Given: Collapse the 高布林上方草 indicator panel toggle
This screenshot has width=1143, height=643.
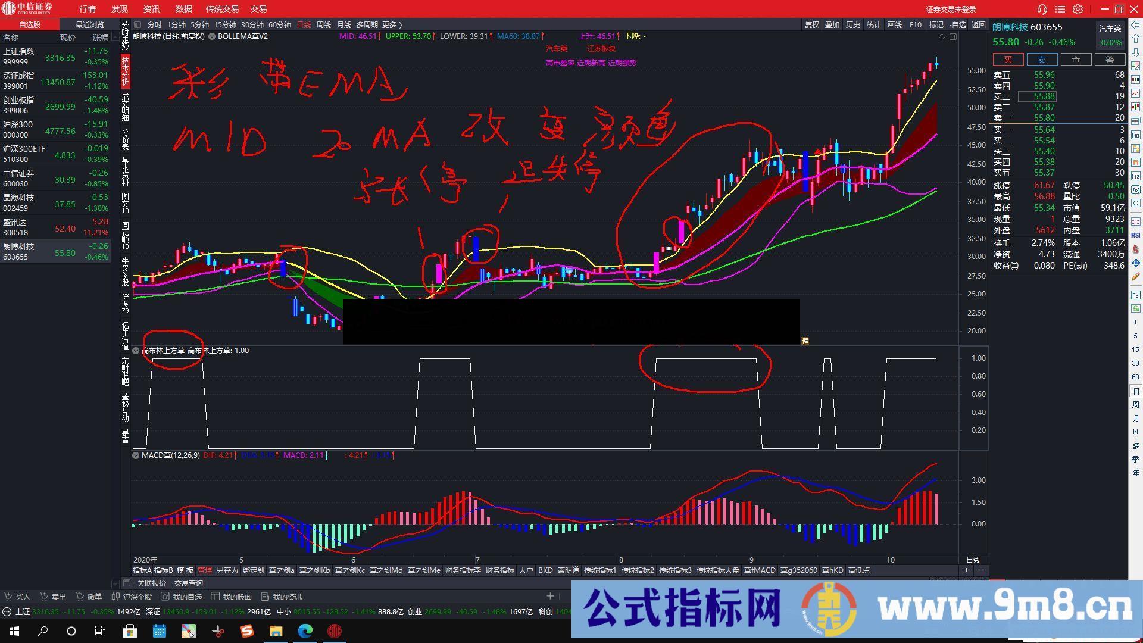Looking at the screenshot, I should [x=136, y=350].
